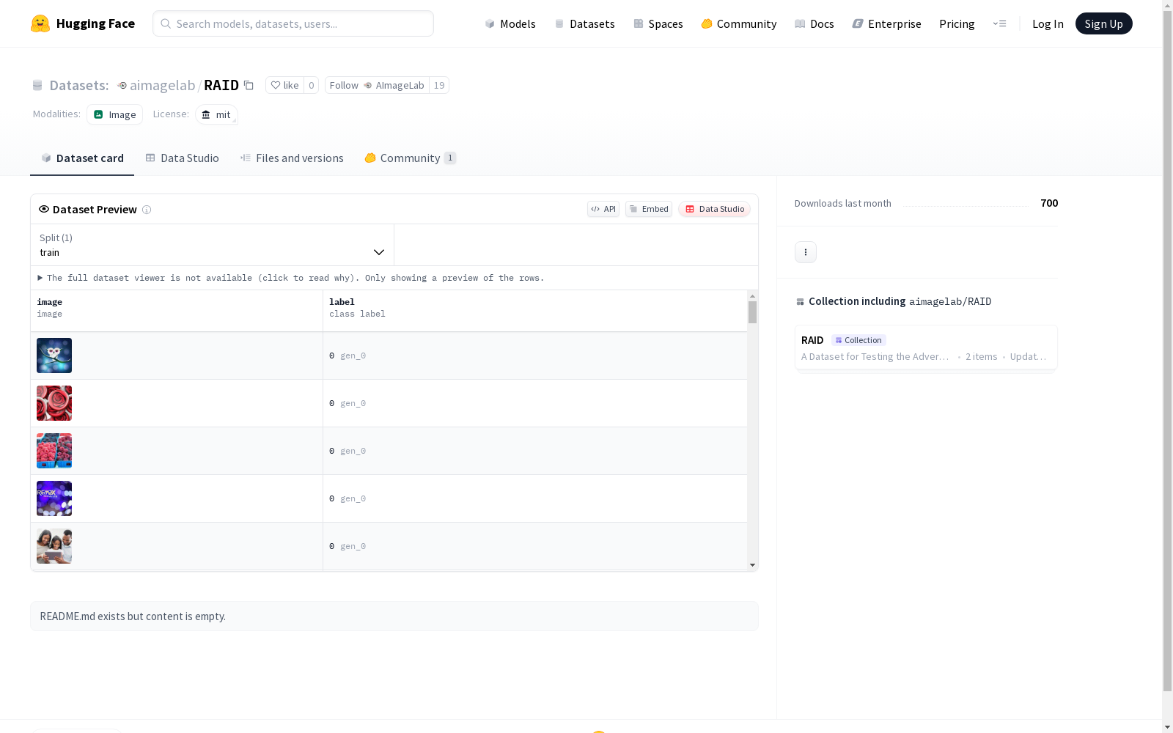1173x733 pixels.
Task: Click the Log In link
Action: pos(1048,23)
